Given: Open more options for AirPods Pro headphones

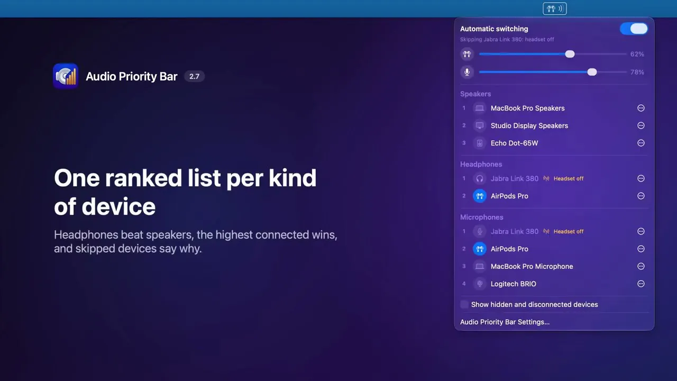Looking at the screenshot, I should tap(641, 196).
